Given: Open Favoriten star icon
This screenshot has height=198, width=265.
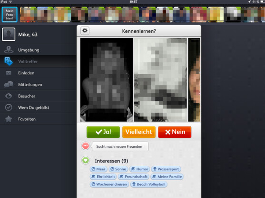Looking at the screenshot, I should (9, 119).
